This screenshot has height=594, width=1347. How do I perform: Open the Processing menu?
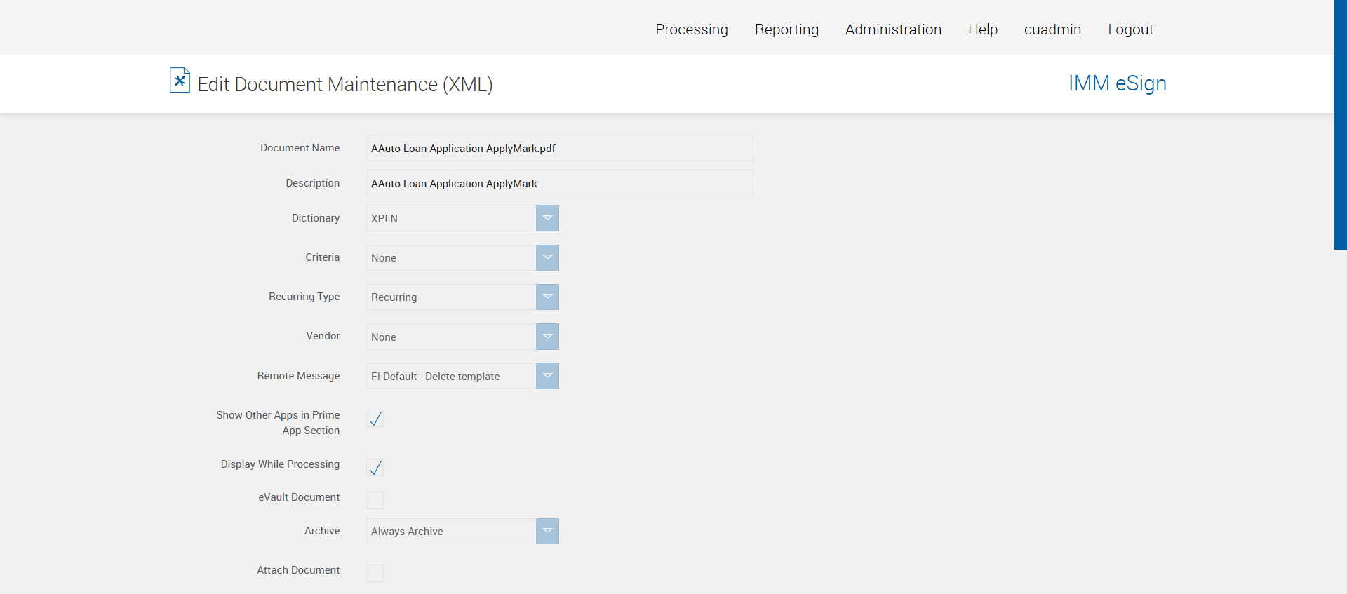pyautogui.click(x=692, y=29)
